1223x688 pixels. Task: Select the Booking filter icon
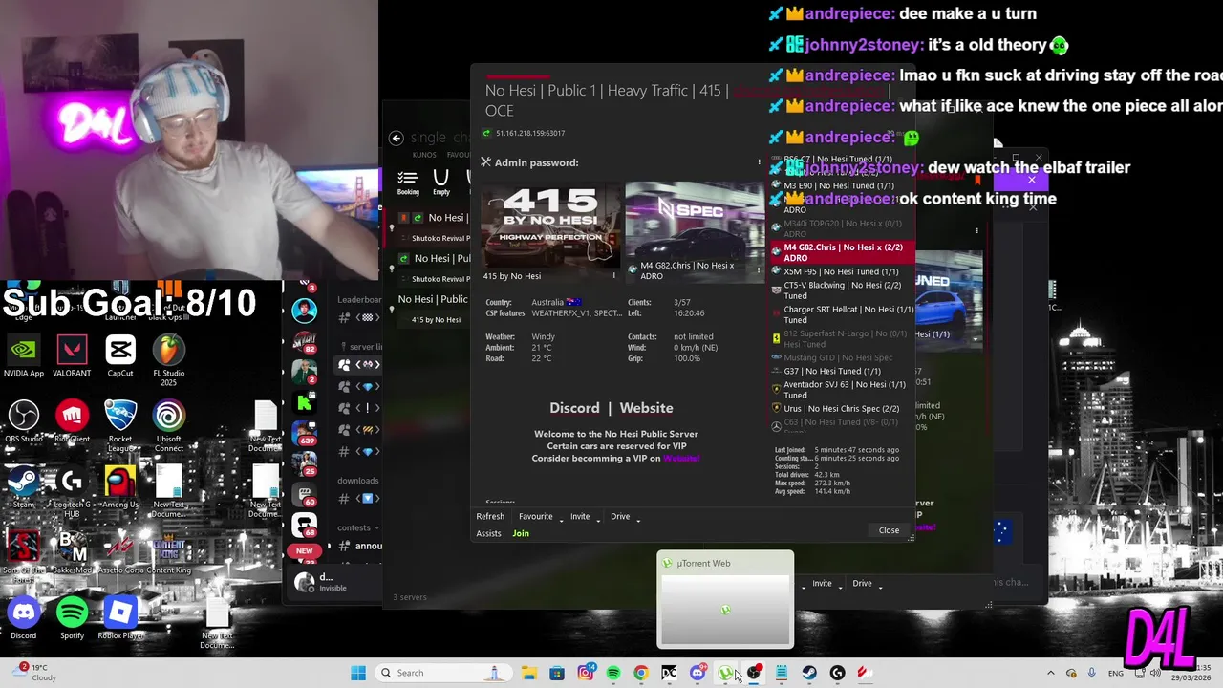pos(408,182)
